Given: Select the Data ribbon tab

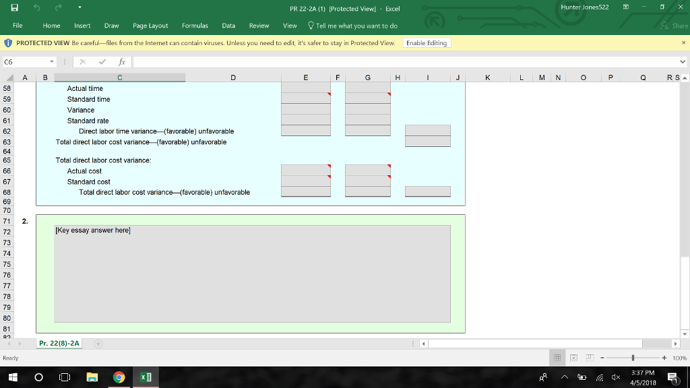Looking at the screenshot, I should 228,26.
